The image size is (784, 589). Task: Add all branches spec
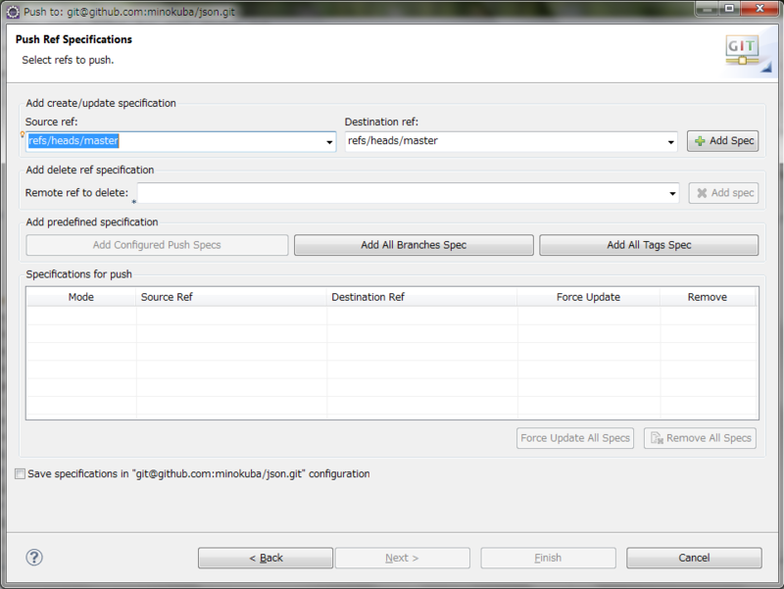tap(414, 245)
